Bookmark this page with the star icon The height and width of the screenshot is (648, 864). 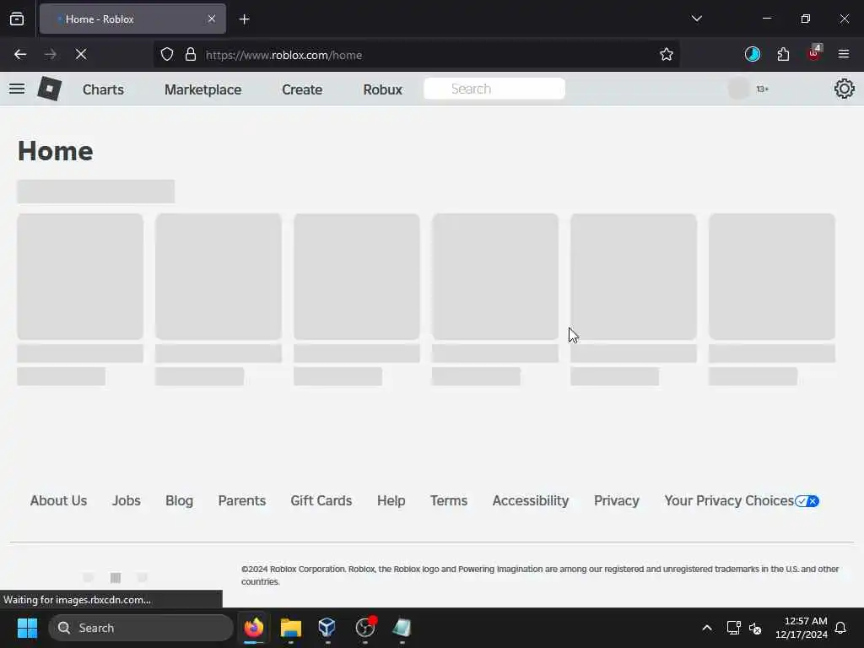667,55
